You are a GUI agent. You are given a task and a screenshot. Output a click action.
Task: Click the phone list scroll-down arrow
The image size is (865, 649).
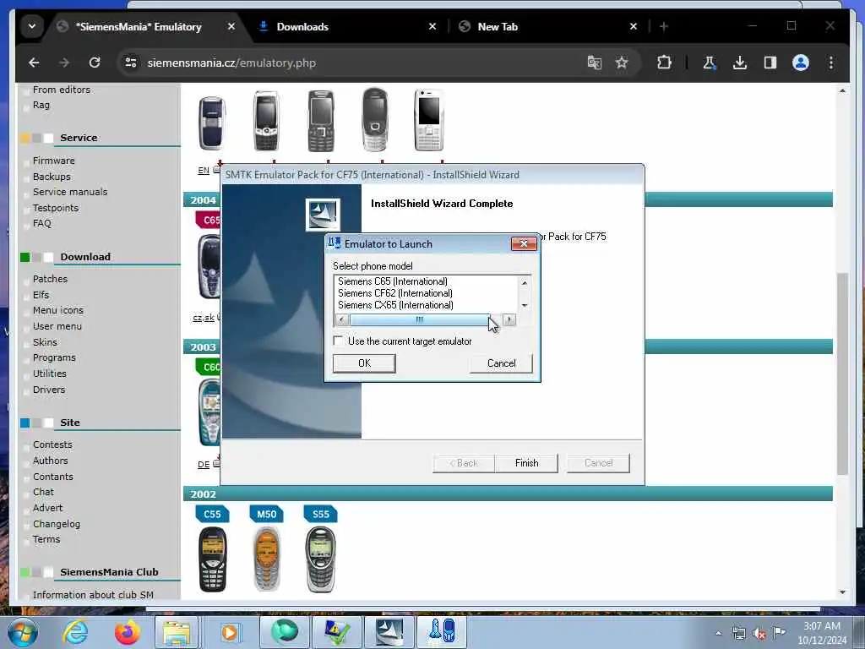point(525,305)
